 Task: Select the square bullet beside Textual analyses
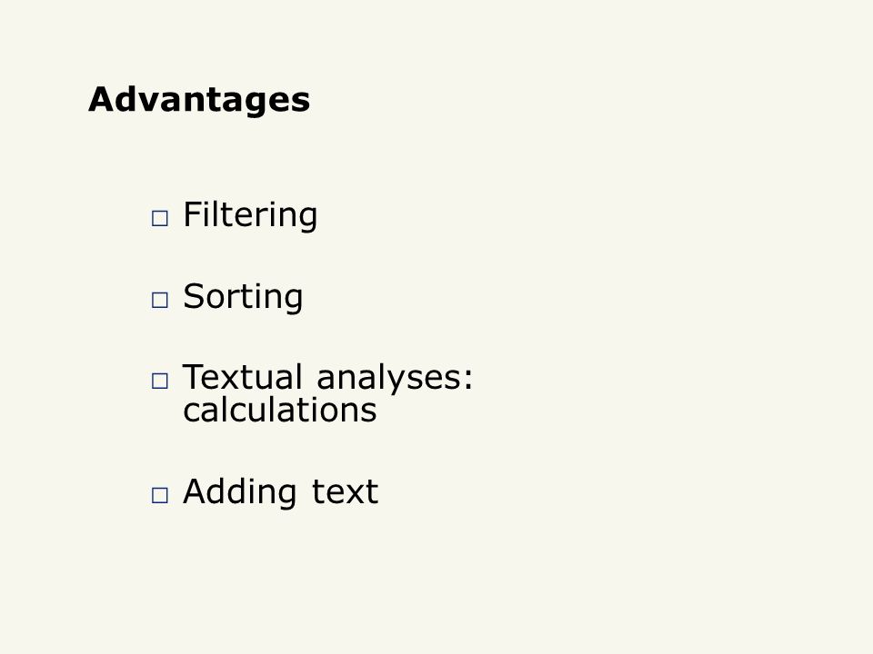(x=160, y=381)
